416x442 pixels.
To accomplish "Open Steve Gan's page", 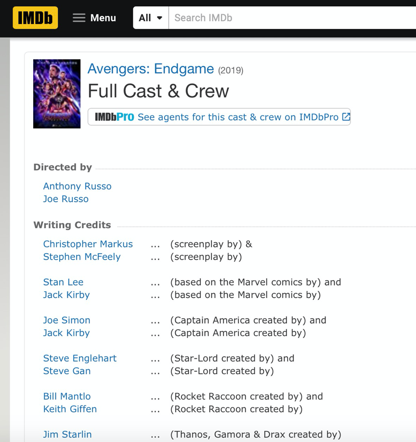I will [x=66, y=371].
